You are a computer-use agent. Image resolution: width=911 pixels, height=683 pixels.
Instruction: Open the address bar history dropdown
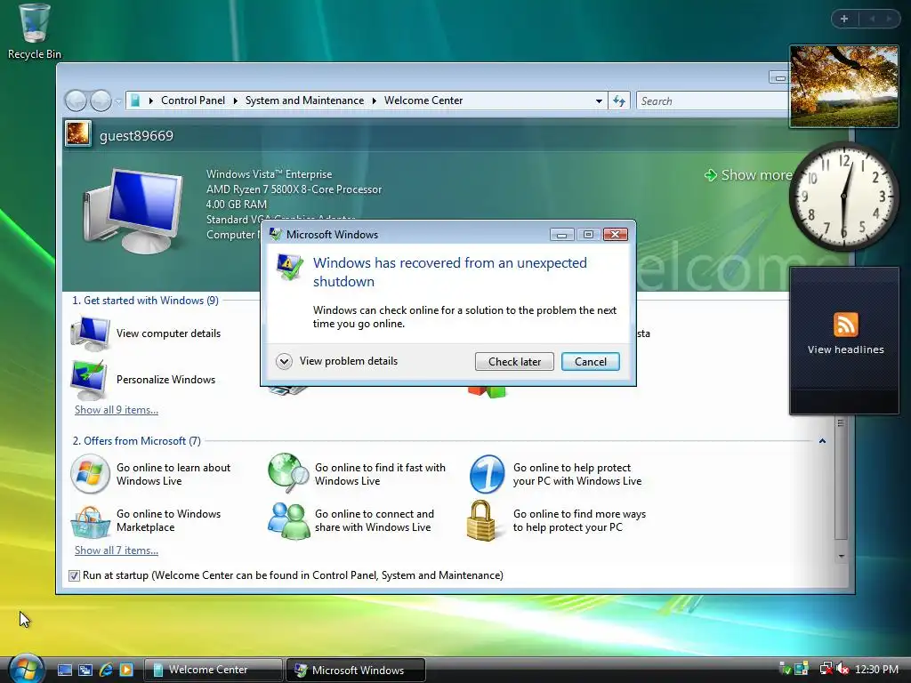pyautogui.click(x=599, y=101)
